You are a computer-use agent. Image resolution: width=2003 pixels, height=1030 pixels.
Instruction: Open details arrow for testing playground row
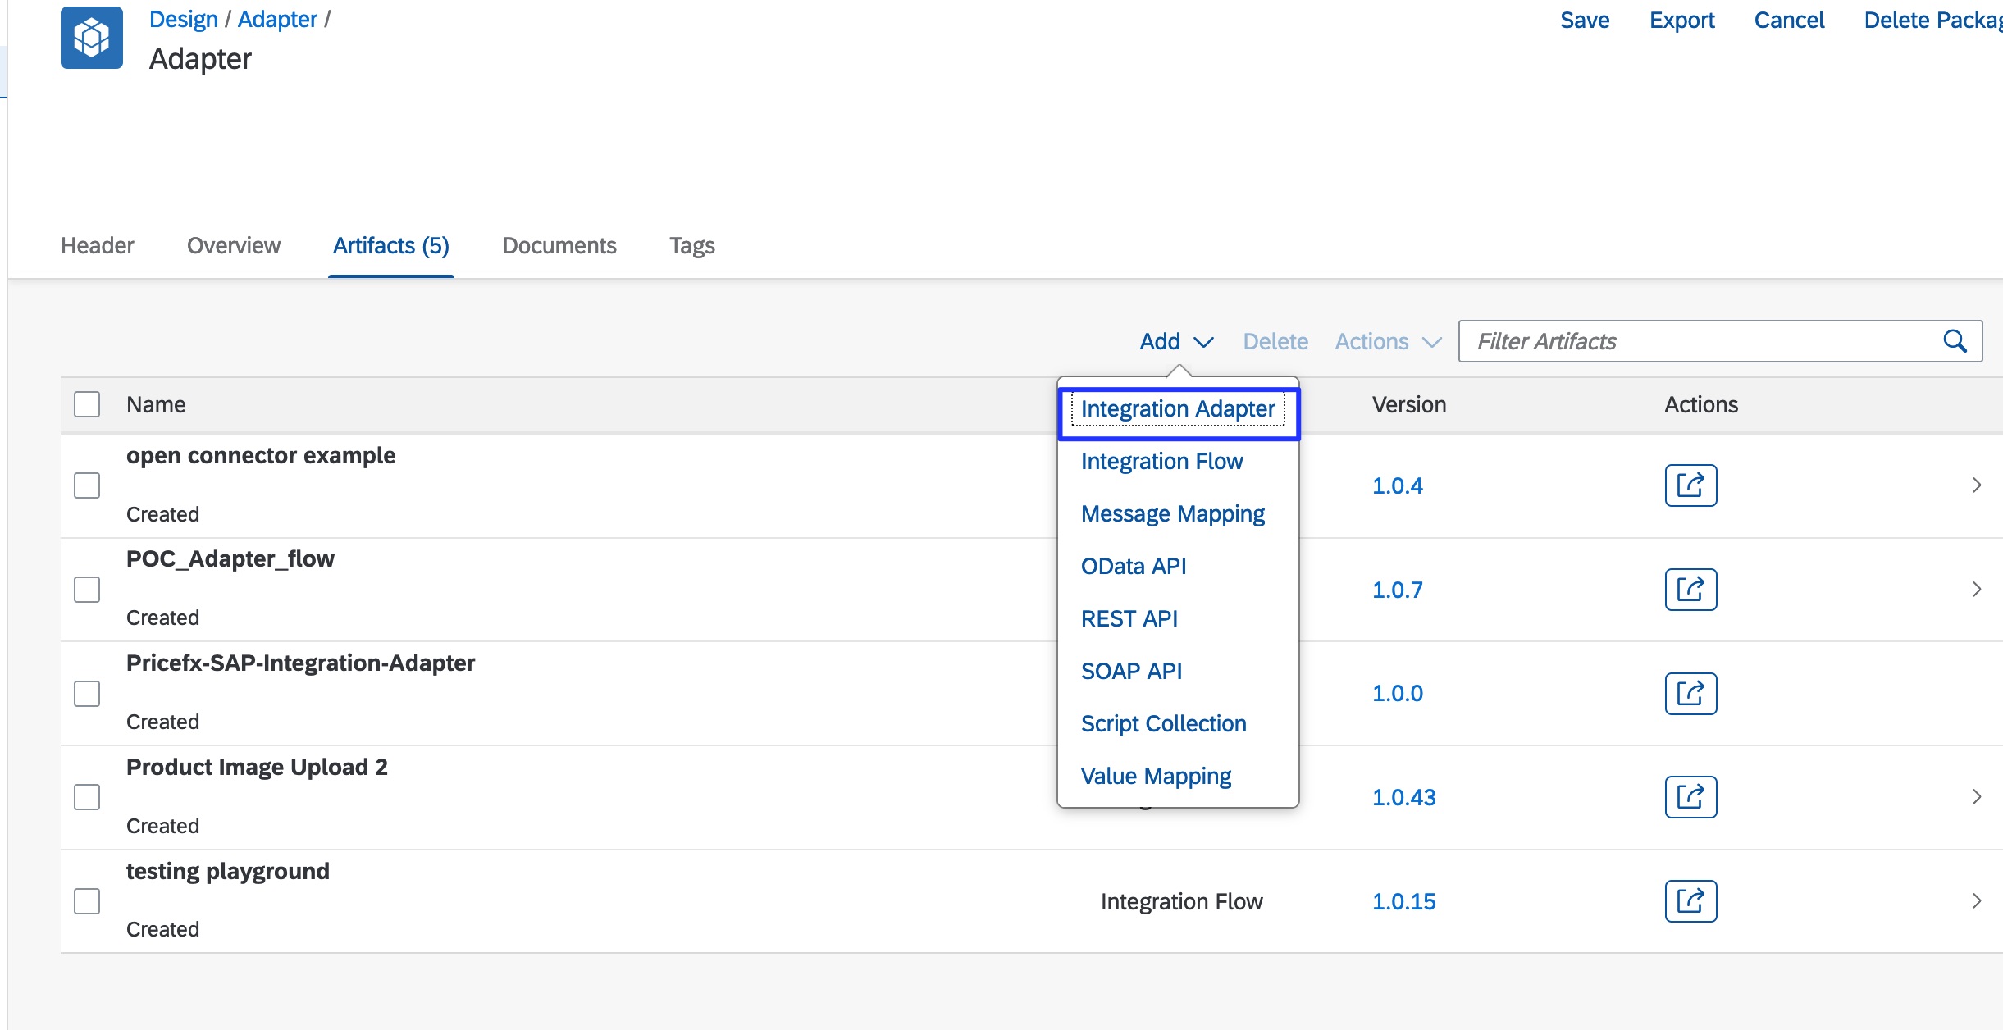[1976, 901]
